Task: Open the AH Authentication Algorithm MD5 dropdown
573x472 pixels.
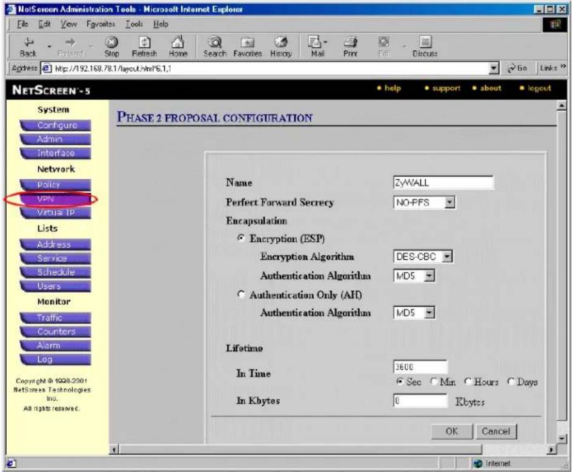Action: 414,313
